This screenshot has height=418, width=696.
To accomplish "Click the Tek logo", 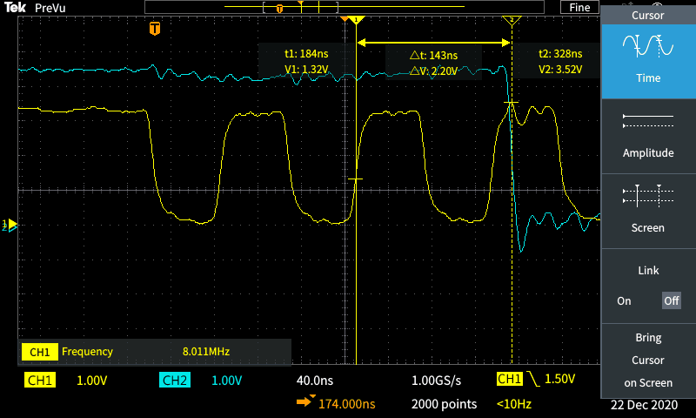I will 16,8.
